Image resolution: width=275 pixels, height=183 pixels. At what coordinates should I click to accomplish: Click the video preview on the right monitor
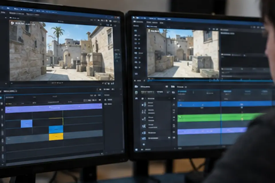coord(183,53)
